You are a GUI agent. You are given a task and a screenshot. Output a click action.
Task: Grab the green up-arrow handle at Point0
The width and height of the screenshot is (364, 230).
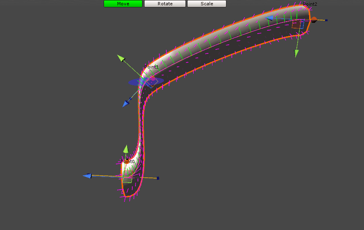pos(126,149)
